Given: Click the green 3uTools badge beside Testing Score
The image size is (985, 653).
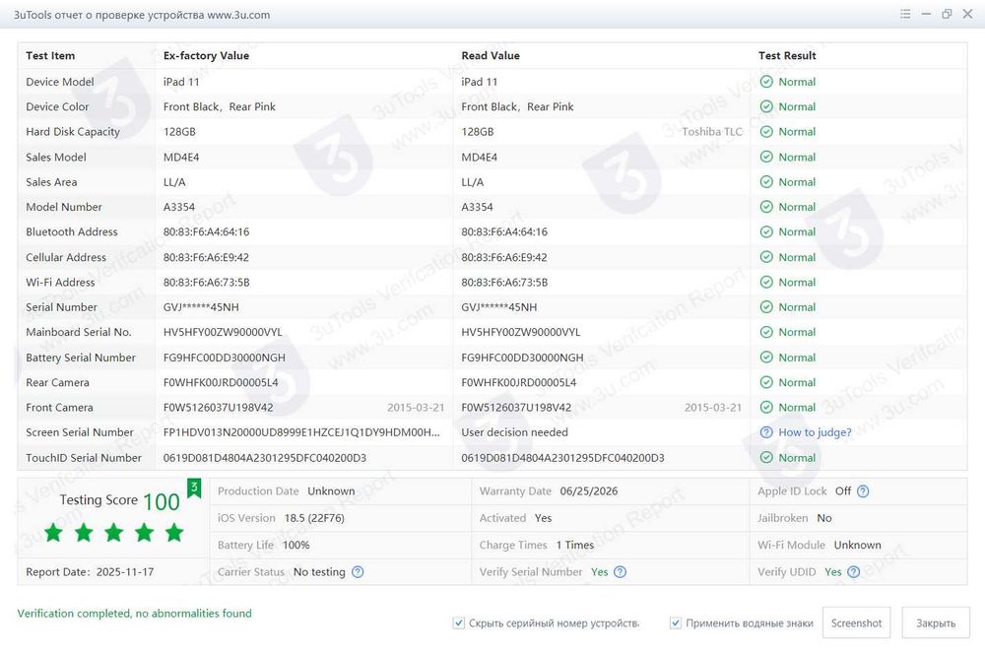Looking at the screenshot, I should [x=194, y=488].
